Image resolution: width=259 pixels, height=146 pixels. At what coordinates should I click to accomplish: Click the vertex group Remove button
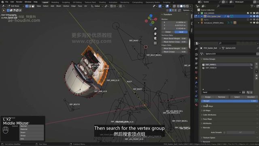click(x=222, y=97)
